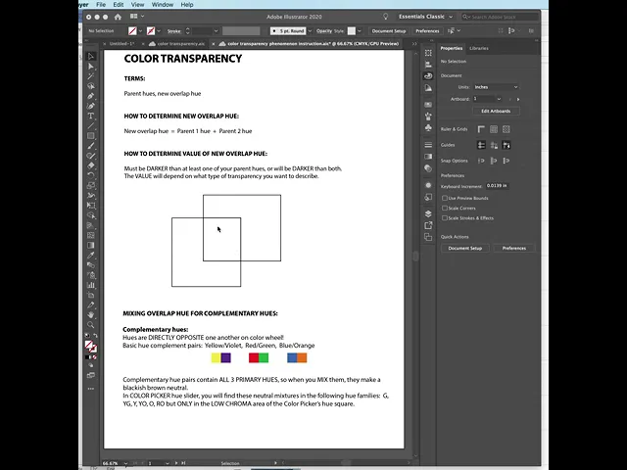This screenshot has height=470, width=627.
Task: Select the Type tool
Action: pos(91,117)
